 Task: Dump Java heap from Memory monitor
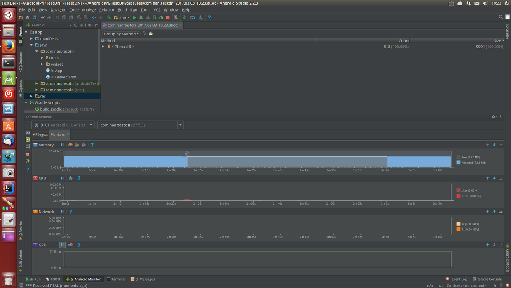click(77, 145)
